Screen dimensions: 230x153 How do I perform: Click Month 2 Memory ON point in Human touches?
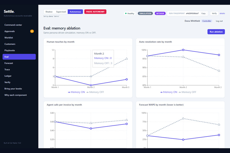pos(91,85)
